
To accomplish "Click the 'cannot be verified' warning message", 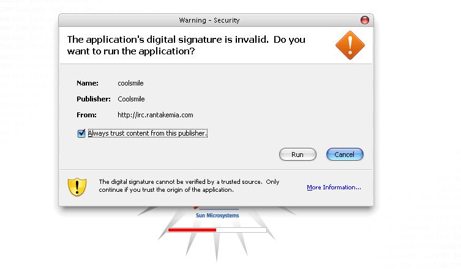I will point(189,186).
